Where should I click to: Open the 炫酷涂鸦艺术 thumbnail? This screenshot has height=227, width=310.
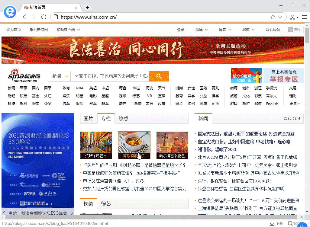(x=96, y=145)
